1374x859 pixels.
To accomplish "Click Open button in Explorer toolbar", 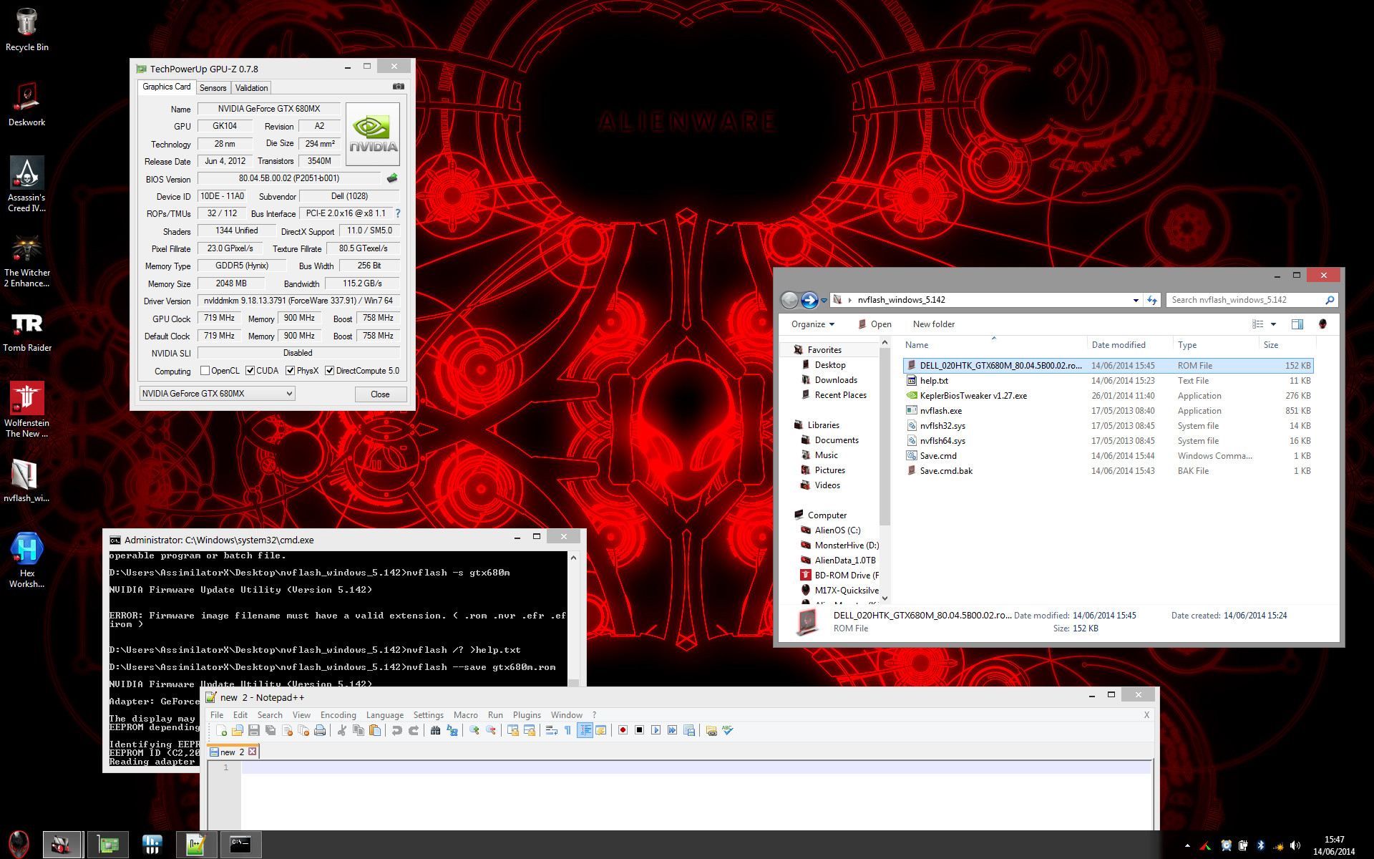I will point(874,324).
